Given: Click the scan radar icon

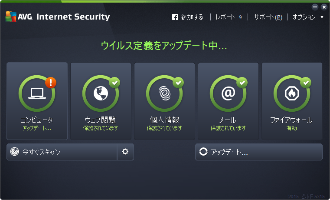Looking at the screenshot, I should tap(14, 152).
